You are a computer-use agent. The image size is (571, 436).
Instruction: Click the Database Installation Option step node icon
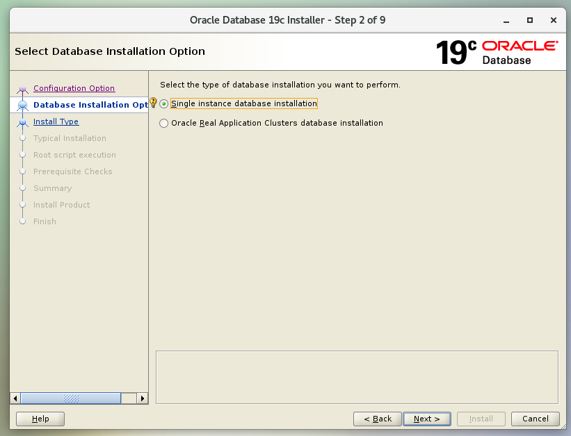(x=23, y=106)
